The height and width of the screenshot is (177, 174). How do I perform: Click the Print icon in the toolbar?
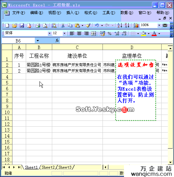click(38, 25)
